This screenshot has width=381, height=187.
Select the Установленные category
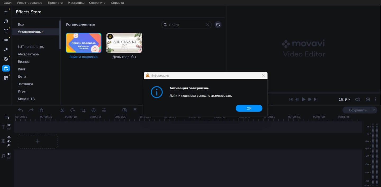tap(35, 32)
